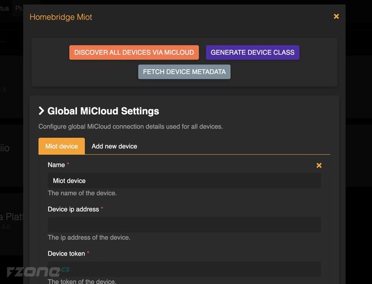Close the Homebridge Miot dialog
The image size is (372, 284).
(336, 16)
